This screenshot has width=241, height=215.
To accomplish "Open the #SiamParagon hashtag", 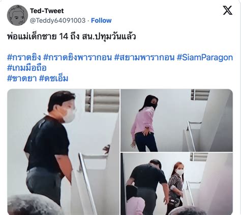I will [x=205, y=57].
